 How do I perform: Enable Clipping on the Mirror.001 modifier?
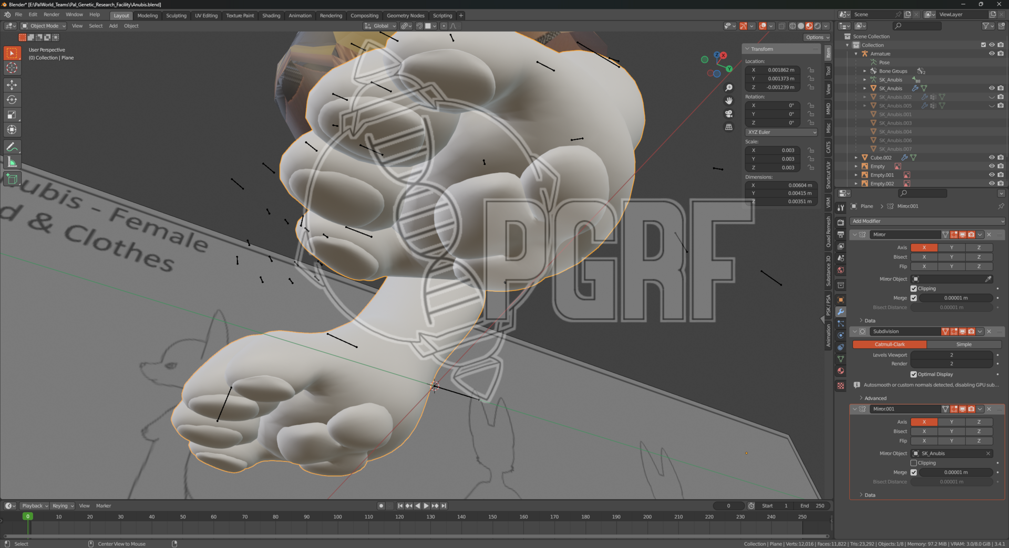click(x=913, y=463)
